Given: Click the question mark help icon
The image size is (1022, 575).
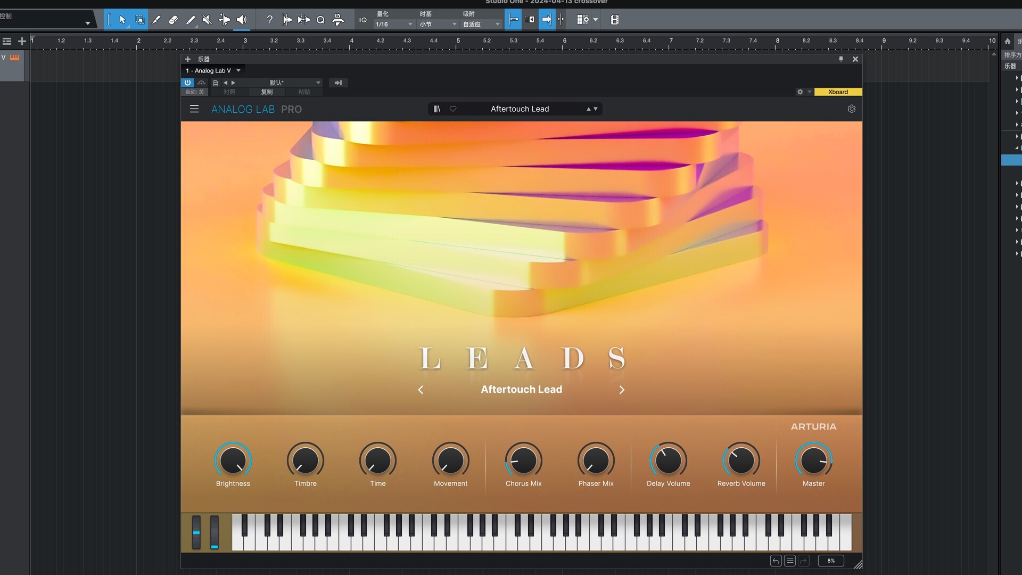Looking at the screenshot, I should click(269, 20).
